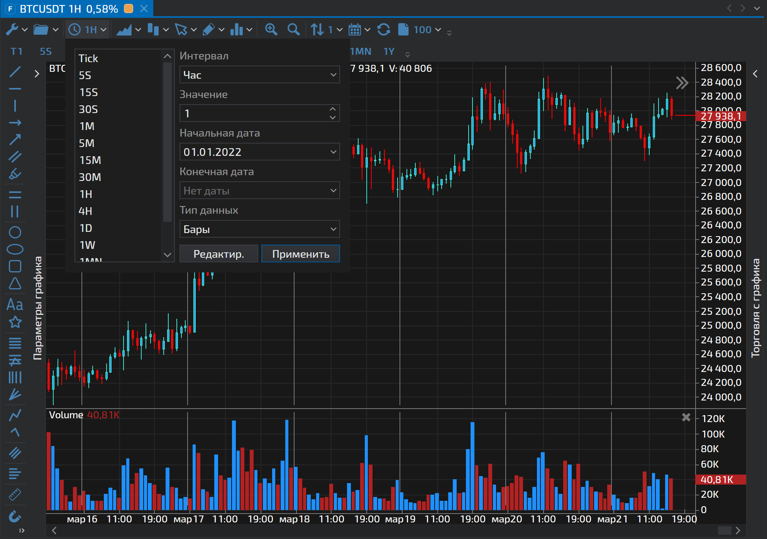Open the Тип данных dropdown showing Бары

pos(259,229)
